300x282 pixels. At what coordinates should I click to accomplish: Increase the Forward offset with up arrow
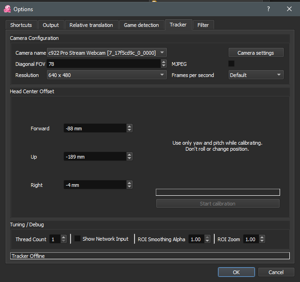(129, 126)
